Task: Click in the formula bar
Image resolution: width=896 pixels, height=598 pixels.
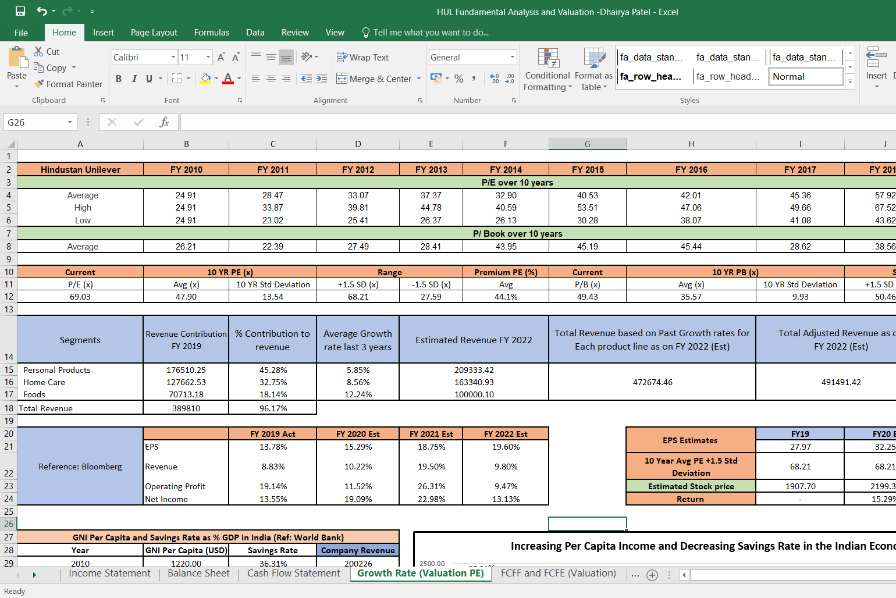Action: 538,122
